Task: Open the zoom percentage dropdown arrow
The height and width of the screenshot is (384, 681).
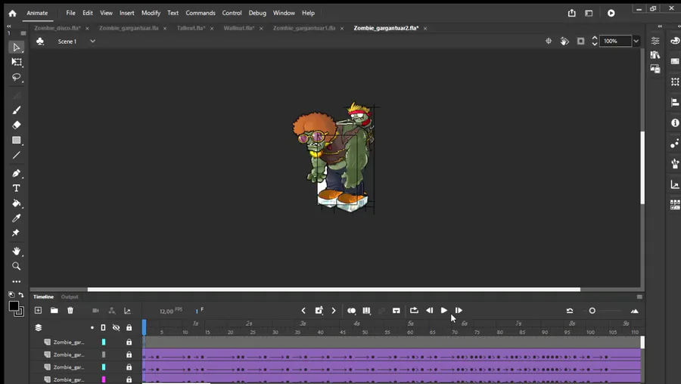Action: tap(636, 42)
